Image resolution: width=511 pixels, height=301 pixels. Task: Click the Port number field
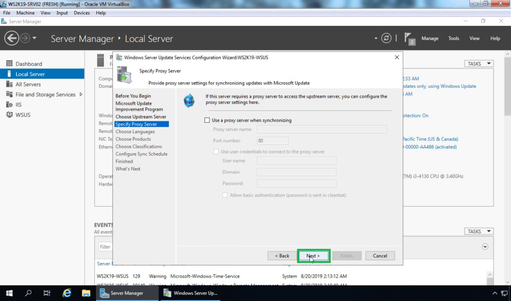tap(272, 141)
